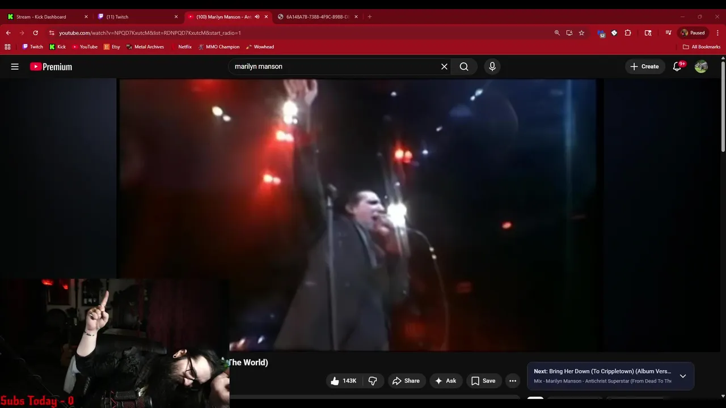Click the youtube.com address bar URL
Image resolution: width=726 pixels, height=408 pixels.
150,33
